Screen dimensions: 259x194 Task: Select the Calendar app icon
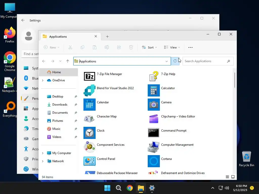click(89, 105)
